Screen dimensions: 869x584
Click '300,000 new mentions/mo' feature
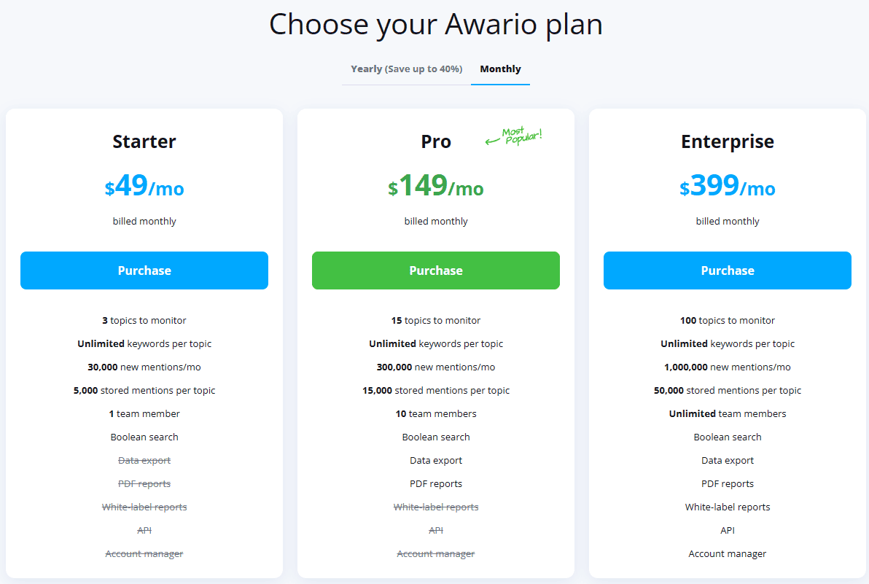pyautogui.click(x=436, y=367)
